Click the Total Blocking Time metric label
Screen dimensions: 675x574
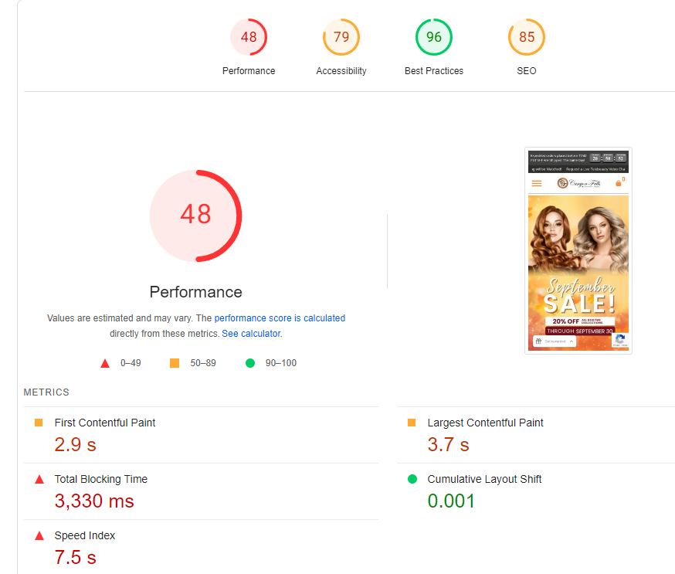pyautogui.click(x=101, y=479)
